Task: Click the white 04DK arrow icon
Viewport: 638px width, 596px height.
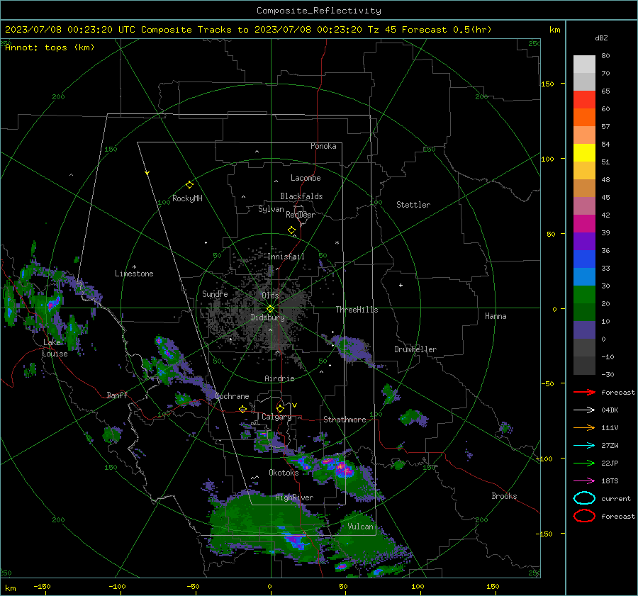Action: (584, 410)
